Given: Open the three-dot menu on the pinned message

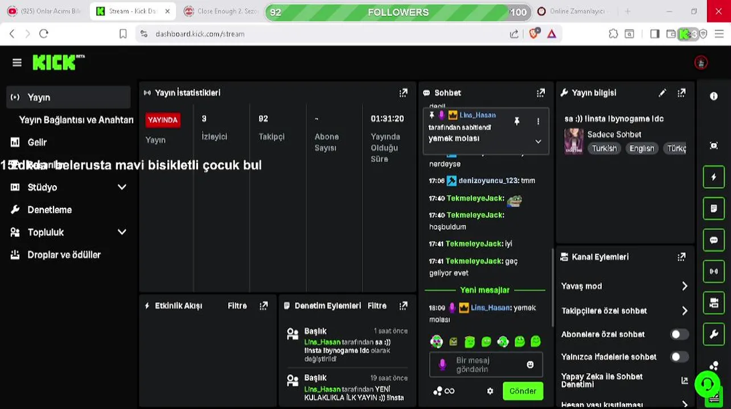Looking at the screenshot, I should click(538, 121).
